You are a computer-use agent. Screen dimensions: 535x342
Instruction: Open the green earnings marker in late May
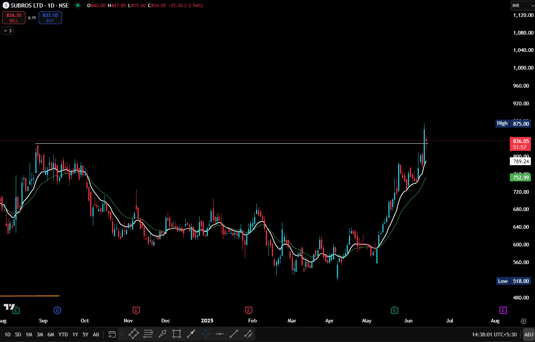point(394,310)
